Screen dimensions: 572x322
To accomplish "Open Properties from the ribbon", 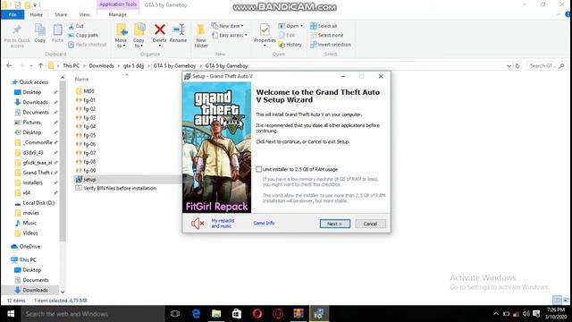I will (265, 34).
